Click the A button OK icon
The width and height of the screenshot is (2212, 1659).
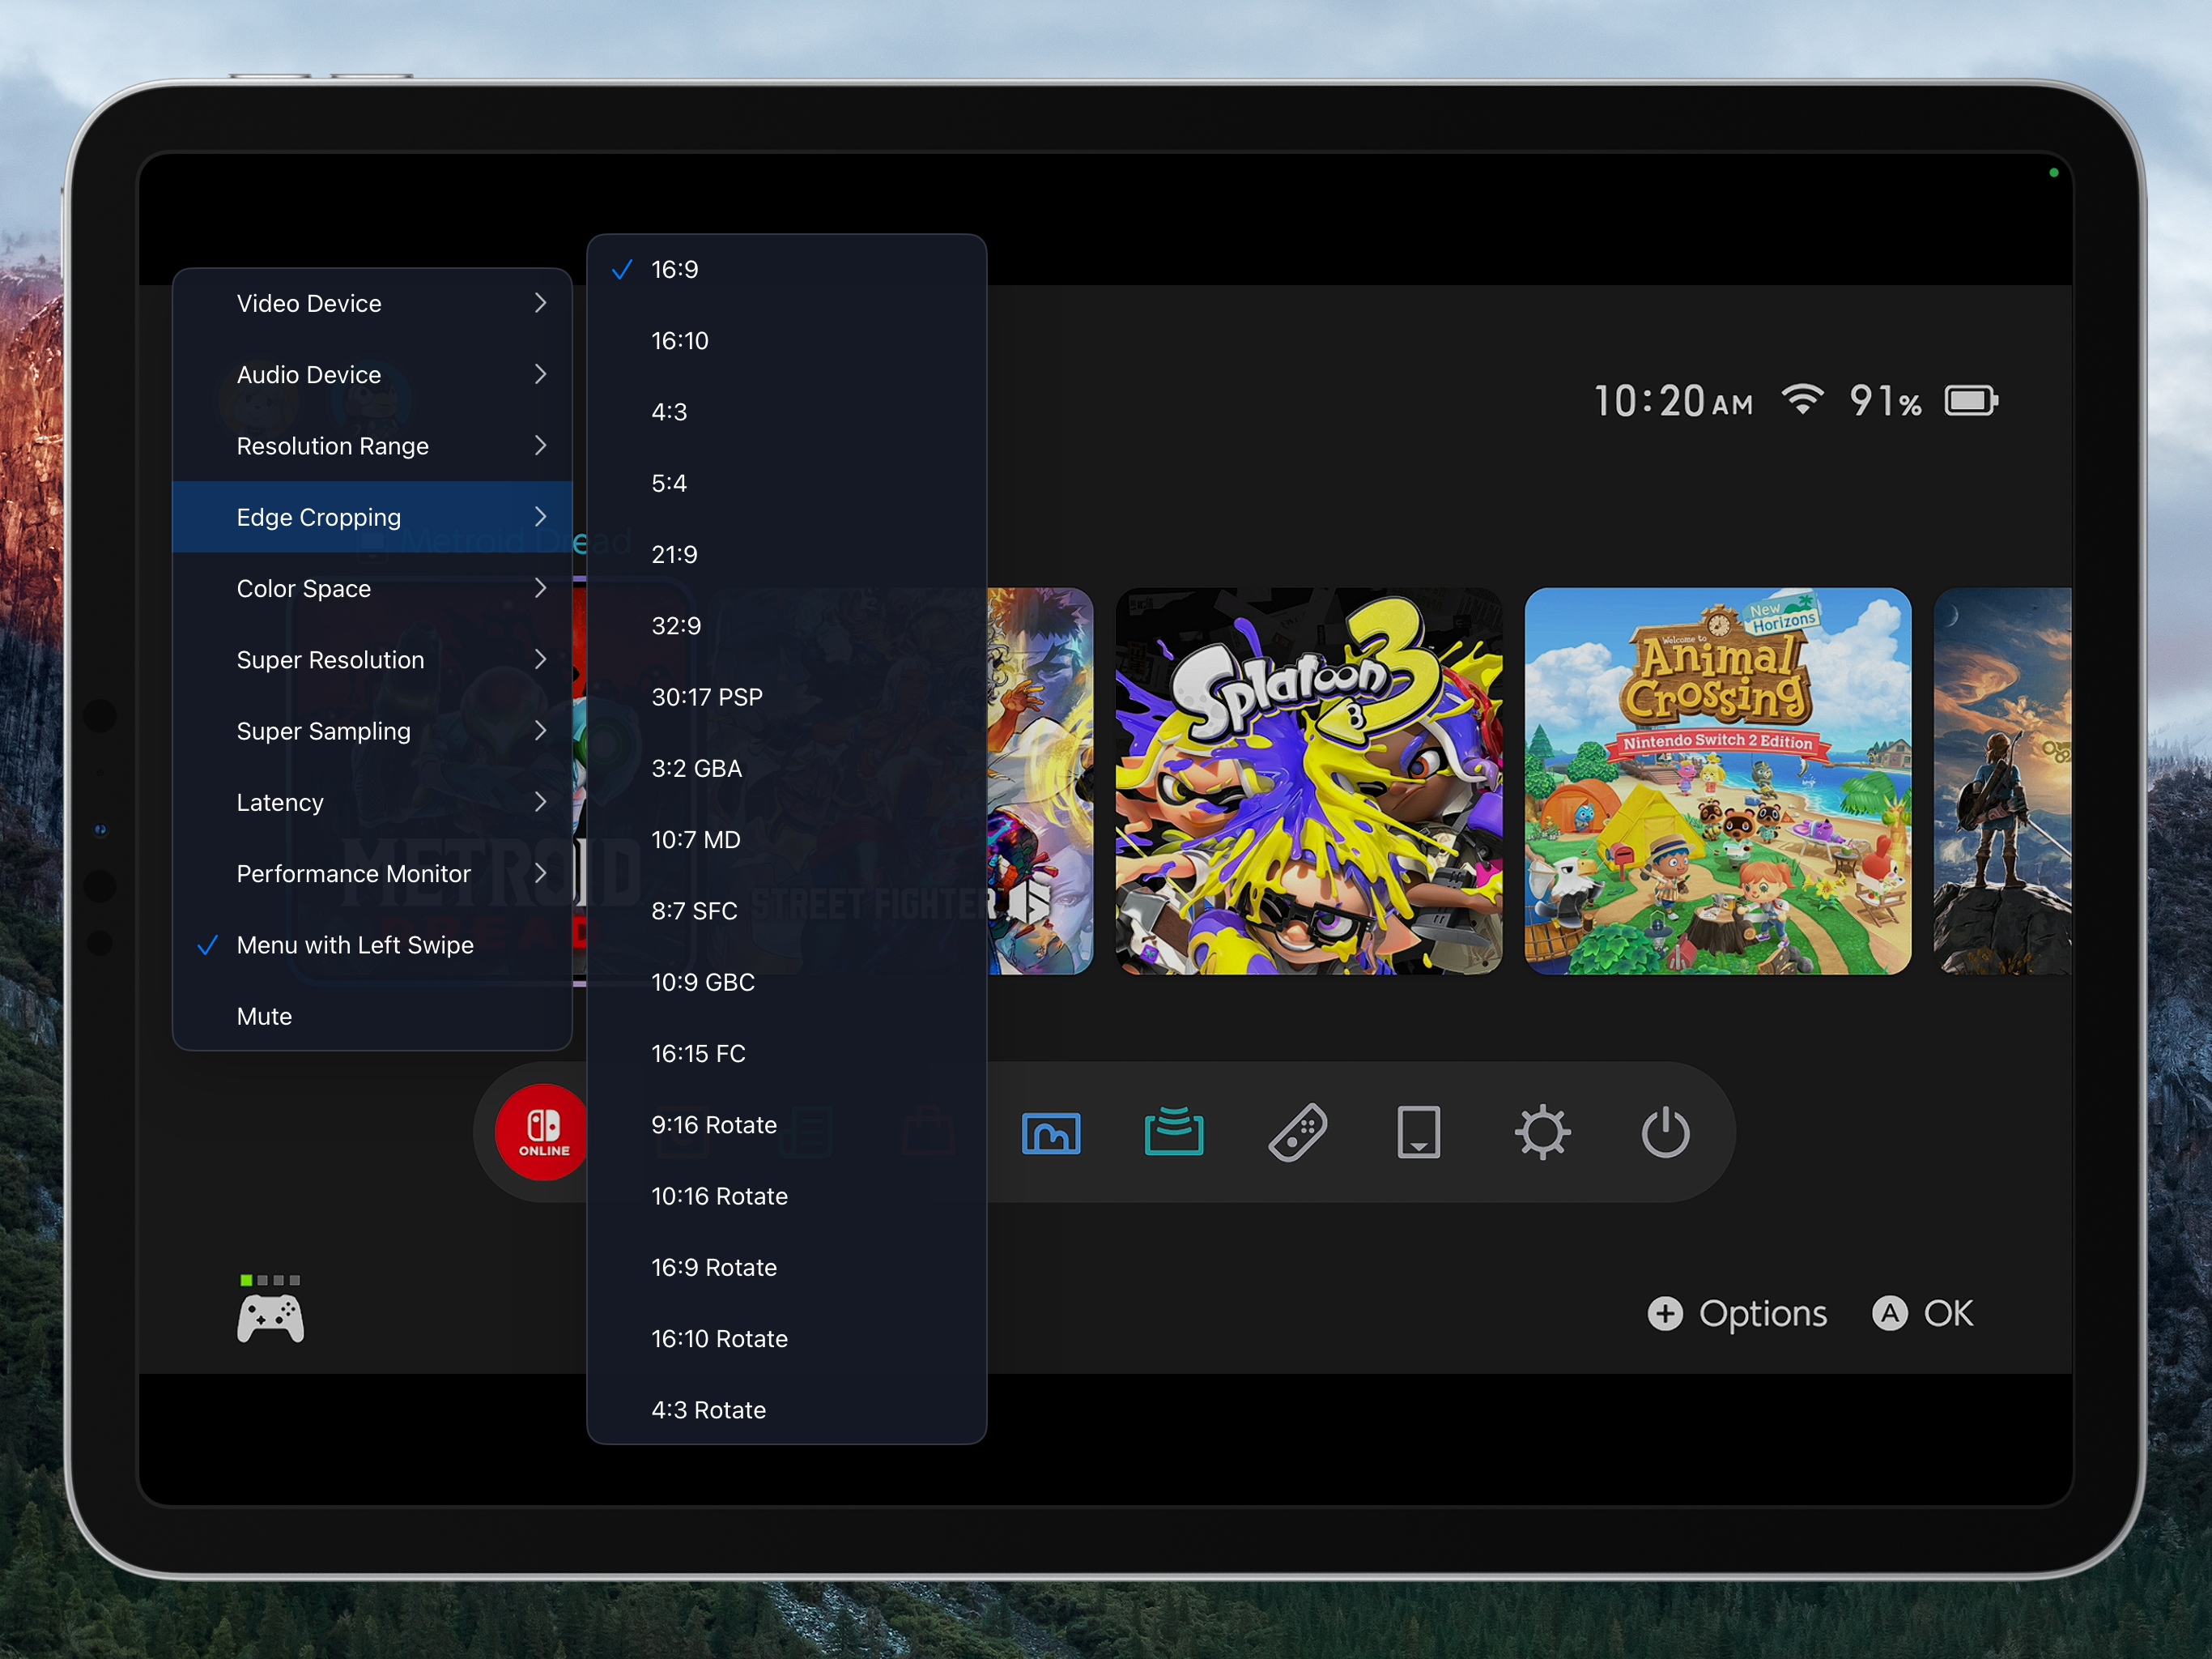coord(1889,1313)
